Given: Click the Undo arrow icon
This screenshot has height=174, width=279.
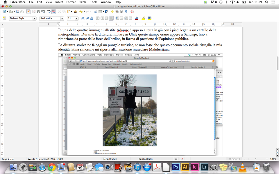Looking at the screenshot, I should point(81,12).
